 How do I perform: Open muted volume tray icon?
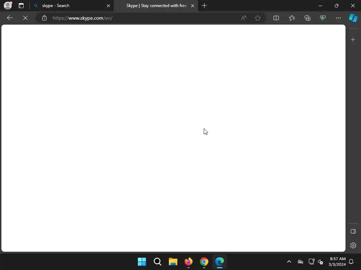(x=320, y=262)
